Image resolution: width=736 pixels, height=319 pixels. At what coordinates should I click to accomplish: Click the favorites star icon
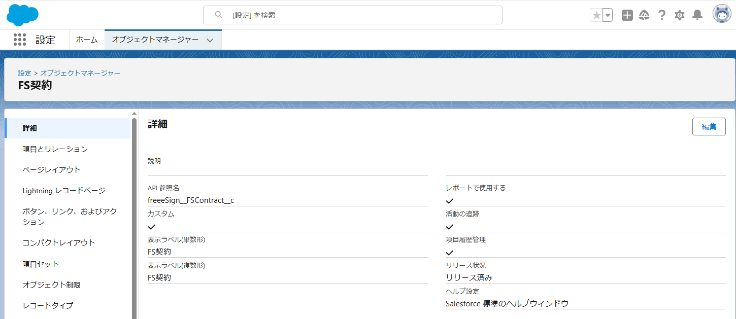point(596,15)
